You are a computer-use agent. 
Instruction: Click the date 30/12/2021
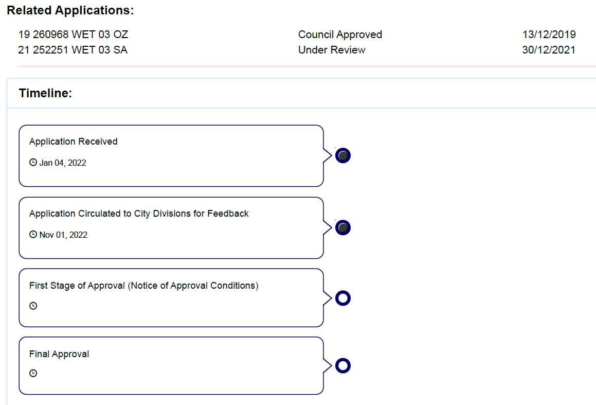[x=549, y=50]
